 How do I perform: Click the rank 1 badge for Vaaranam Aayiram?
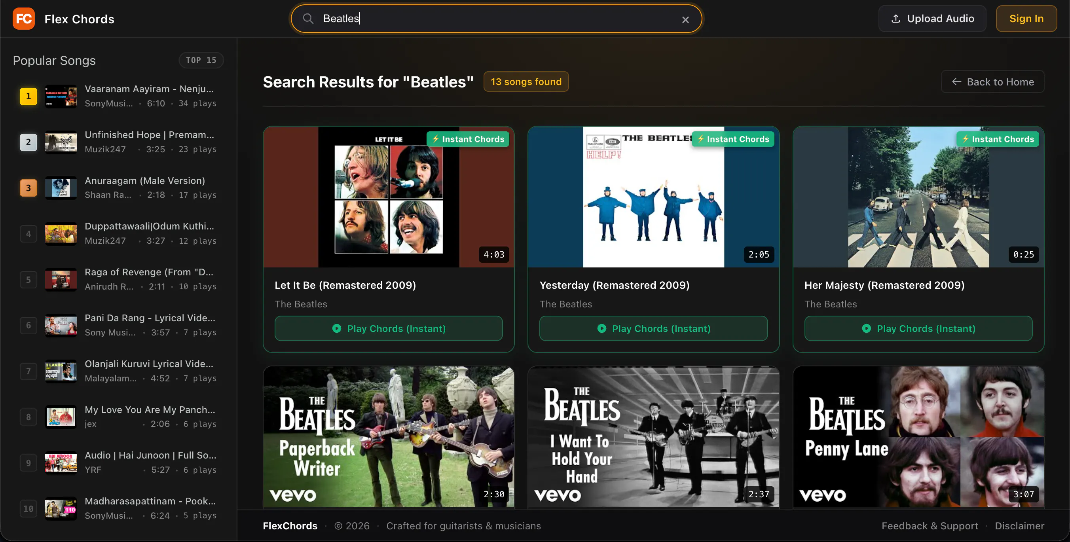(28, 97)
